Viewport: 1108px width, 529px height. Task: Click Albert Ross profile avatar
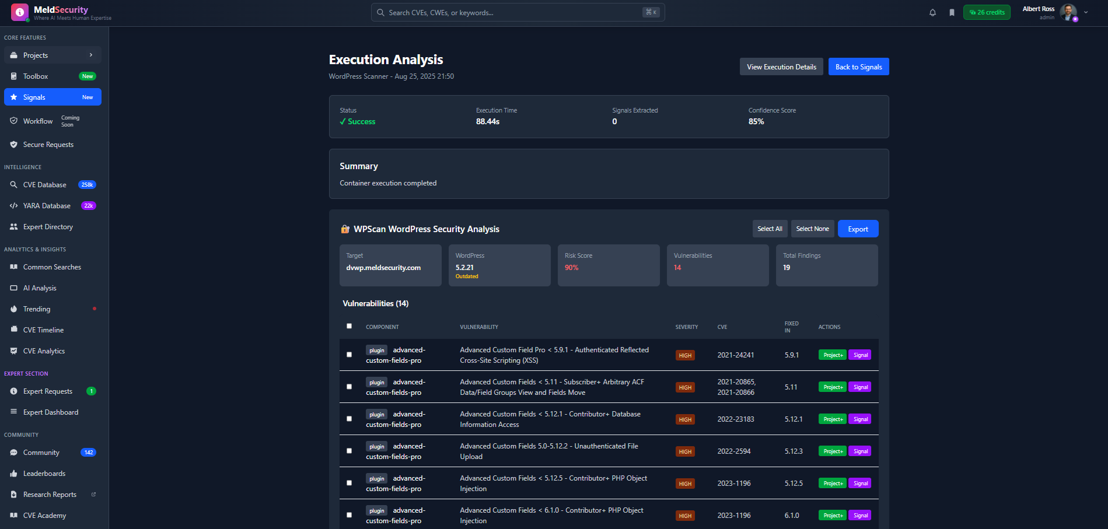coord(1068,12)
